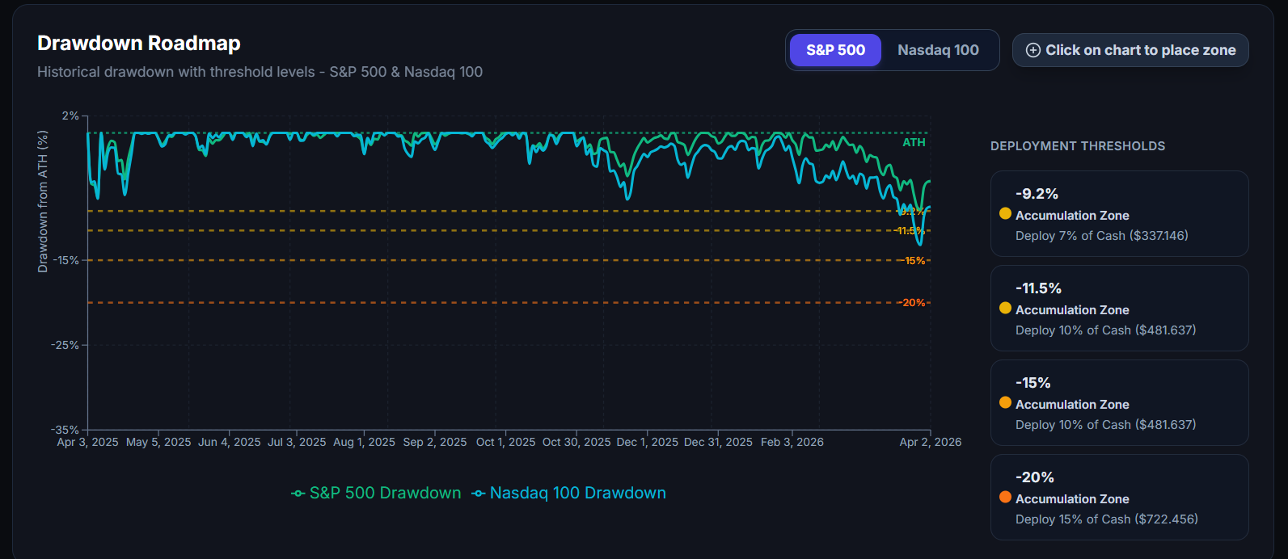Image resolution: width=1288 pixels, height=559 pixels.
Task: Click the '-35%' y-axis label
Action: 65,430
